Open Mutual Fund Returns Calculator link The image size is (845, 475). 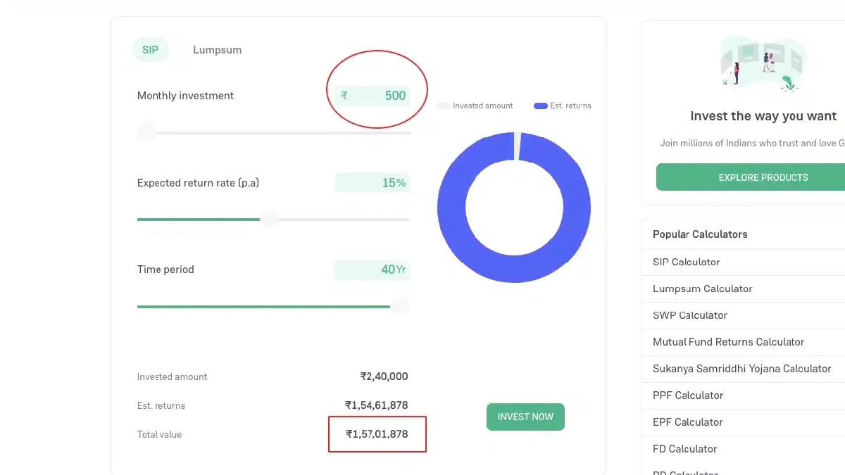pos(728,342)
